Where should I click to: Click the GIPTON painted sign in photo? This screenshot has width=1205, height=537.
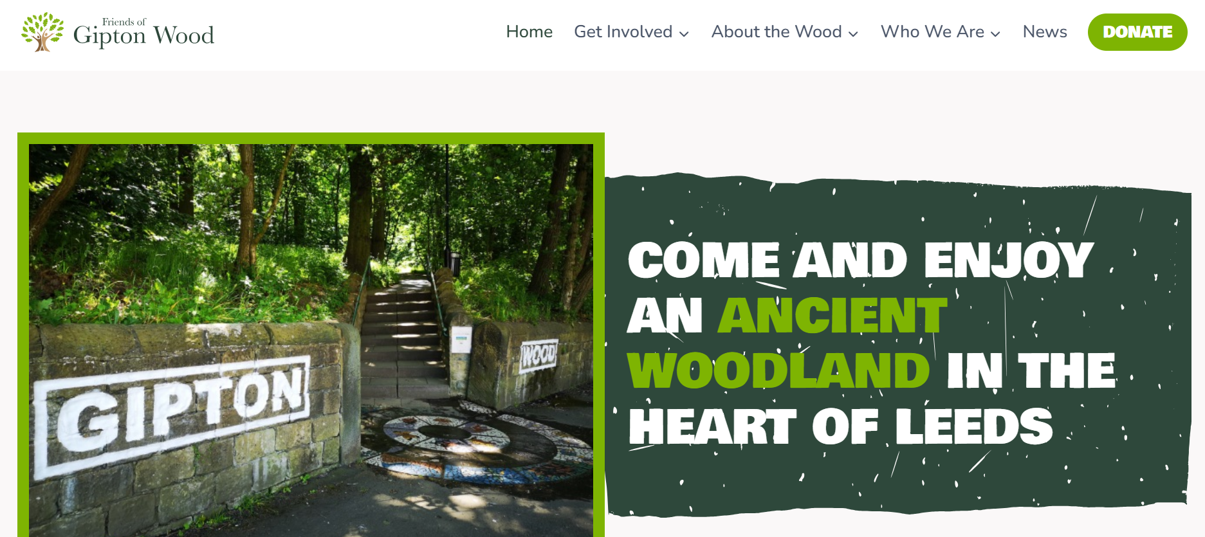[174, 415]
